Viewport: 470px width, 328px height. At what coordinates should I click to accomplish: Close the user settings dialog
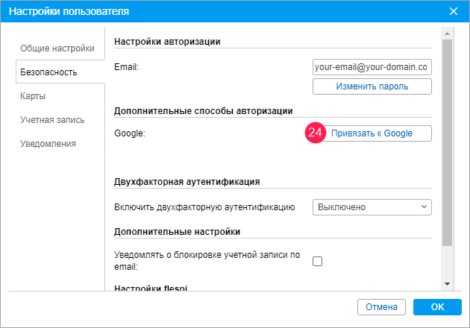pos(453,11)
